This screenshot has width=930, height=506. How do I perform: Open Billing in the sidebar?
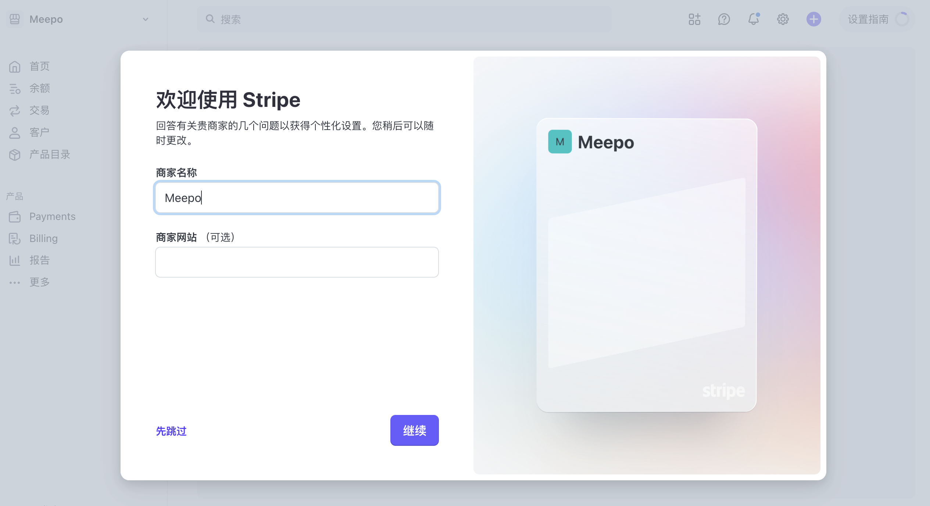[43, 239]
